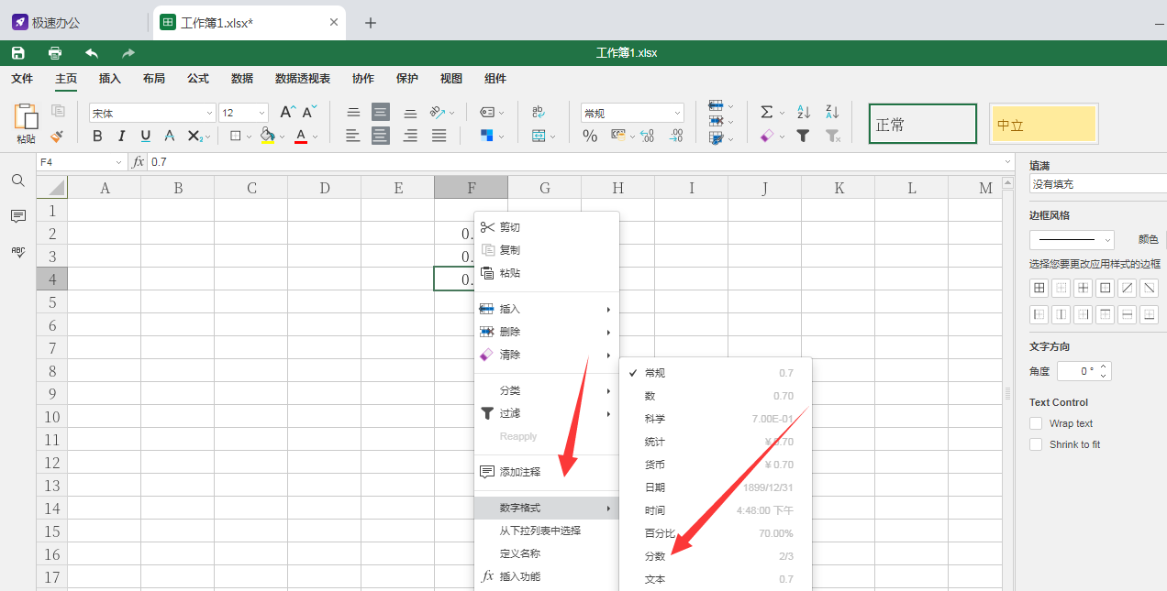1167x591 pixels.
Task: Sort descending Z to A
Action: [x=832, y=112]
